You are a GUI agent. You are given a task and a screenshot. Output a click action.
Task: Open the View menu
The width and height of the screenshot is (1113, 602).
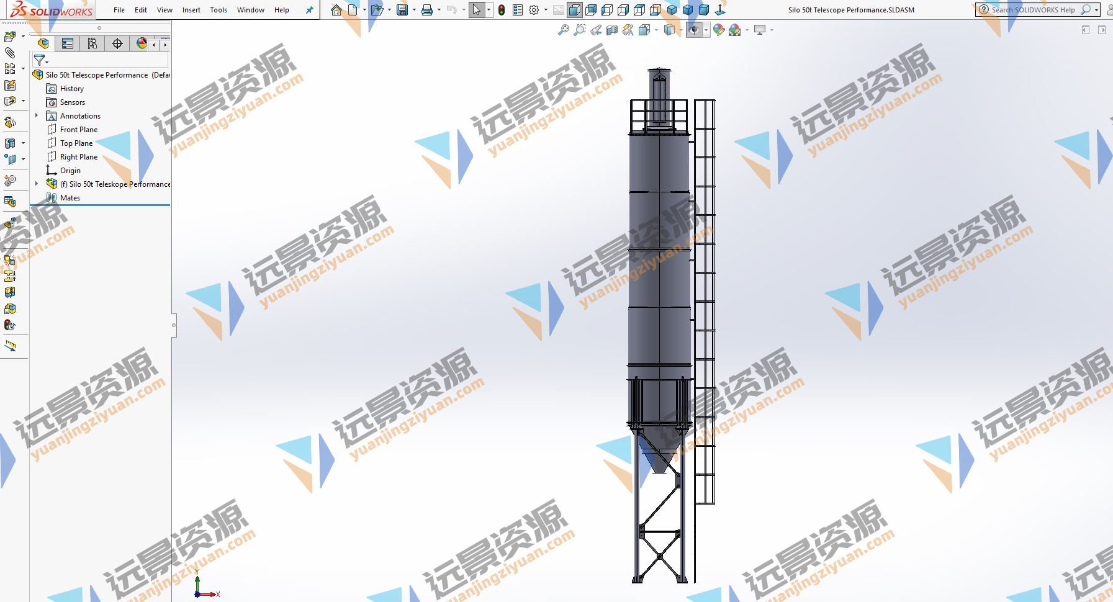point(164,10)
